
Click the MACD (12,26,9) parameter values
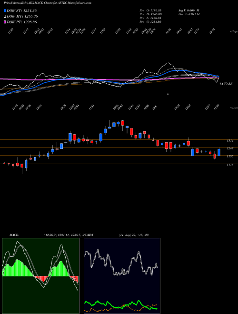[66, 235]
